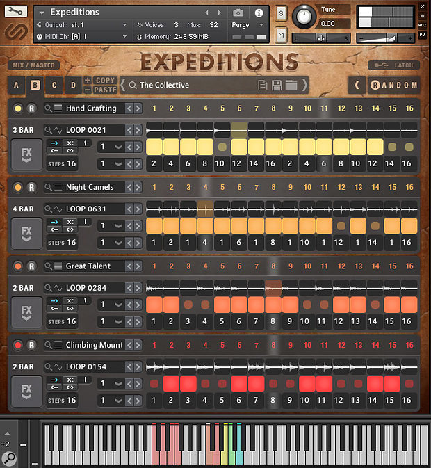Screen dimensions: 431x468
Task: Click the RANDOM button
Action: tap(394, 86)
